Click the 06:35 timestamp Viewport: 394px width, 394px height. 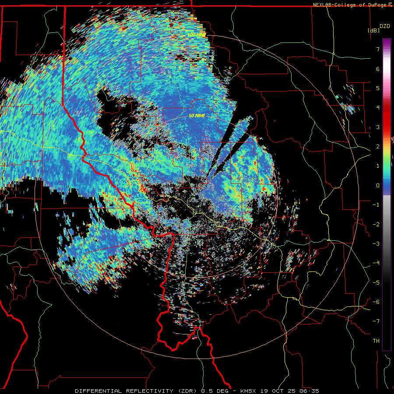pyautogui.click(x=310, y=391)
